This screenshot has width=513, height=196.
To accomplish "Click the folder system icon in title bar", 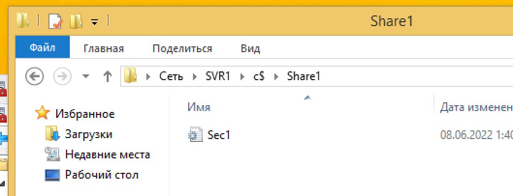I will pos(23,22).
